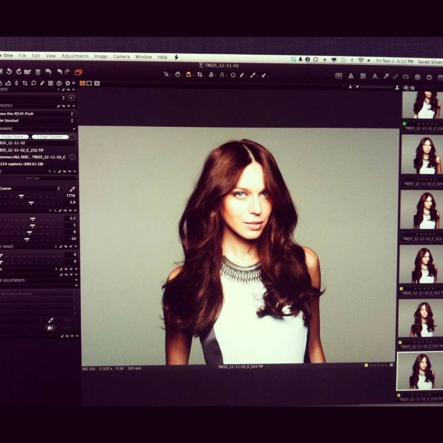Click the browser sort arrows icon
The height and width of the screenshot is (443, 443).
(x=413, y=88)
